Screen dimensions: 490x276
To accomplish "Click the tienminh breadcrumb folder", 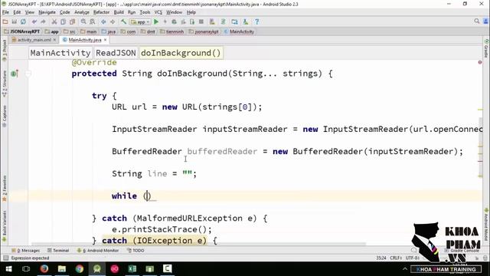I will click(171, 31).
